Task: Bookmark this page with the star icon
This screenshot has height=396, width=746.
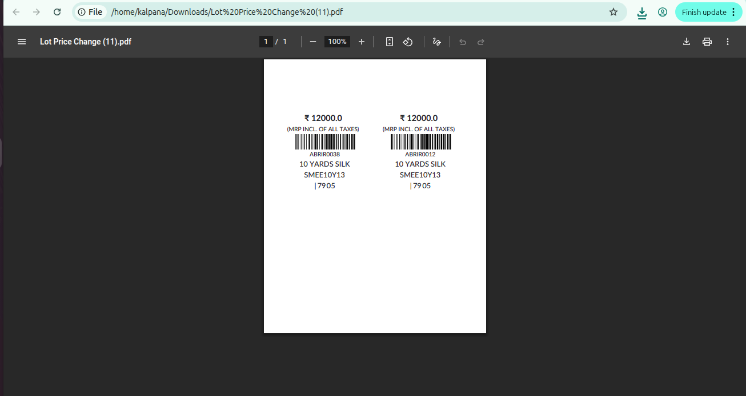Action: click(x=613, y=12)
